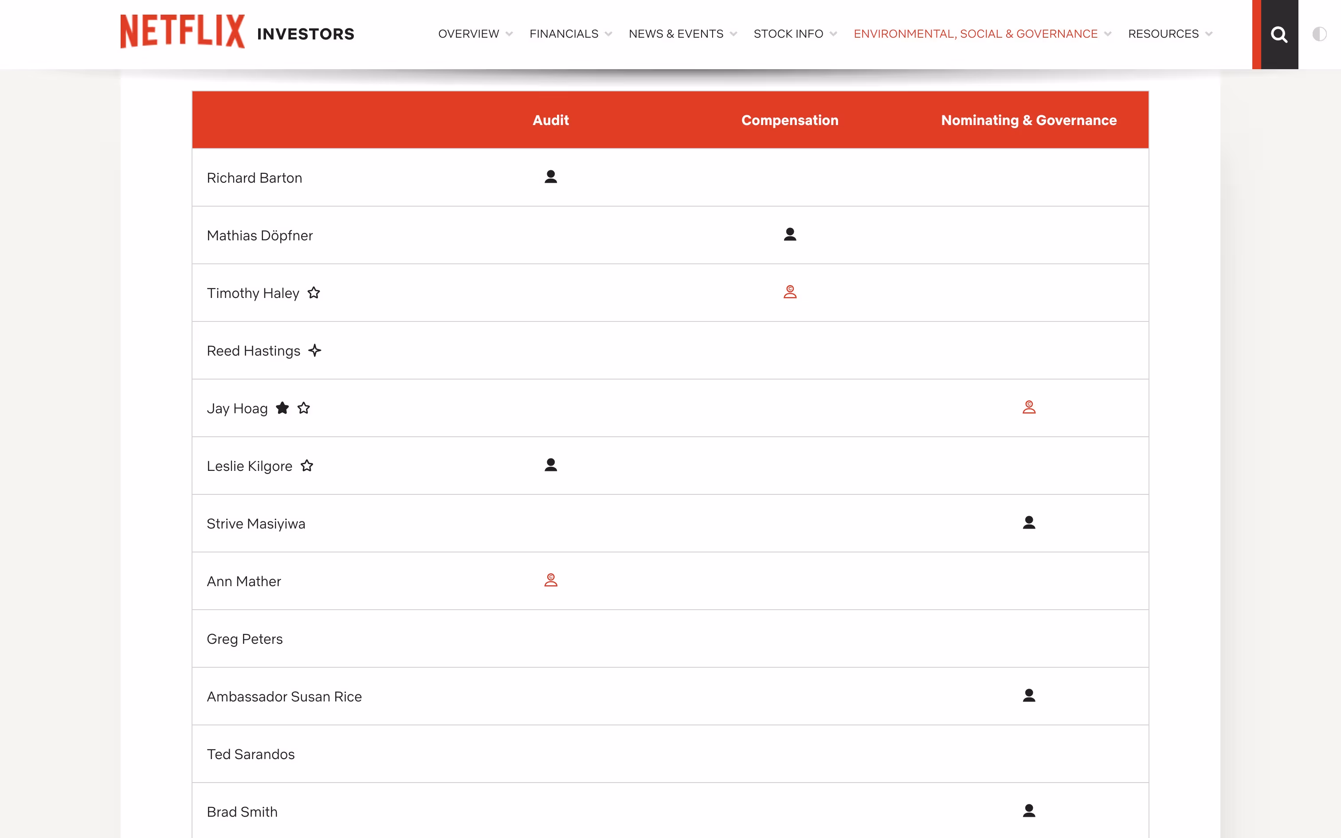Screen dimensions: 1341x838
Task: Toggle the high contrast mode icon
Action: pos(1319,35)
